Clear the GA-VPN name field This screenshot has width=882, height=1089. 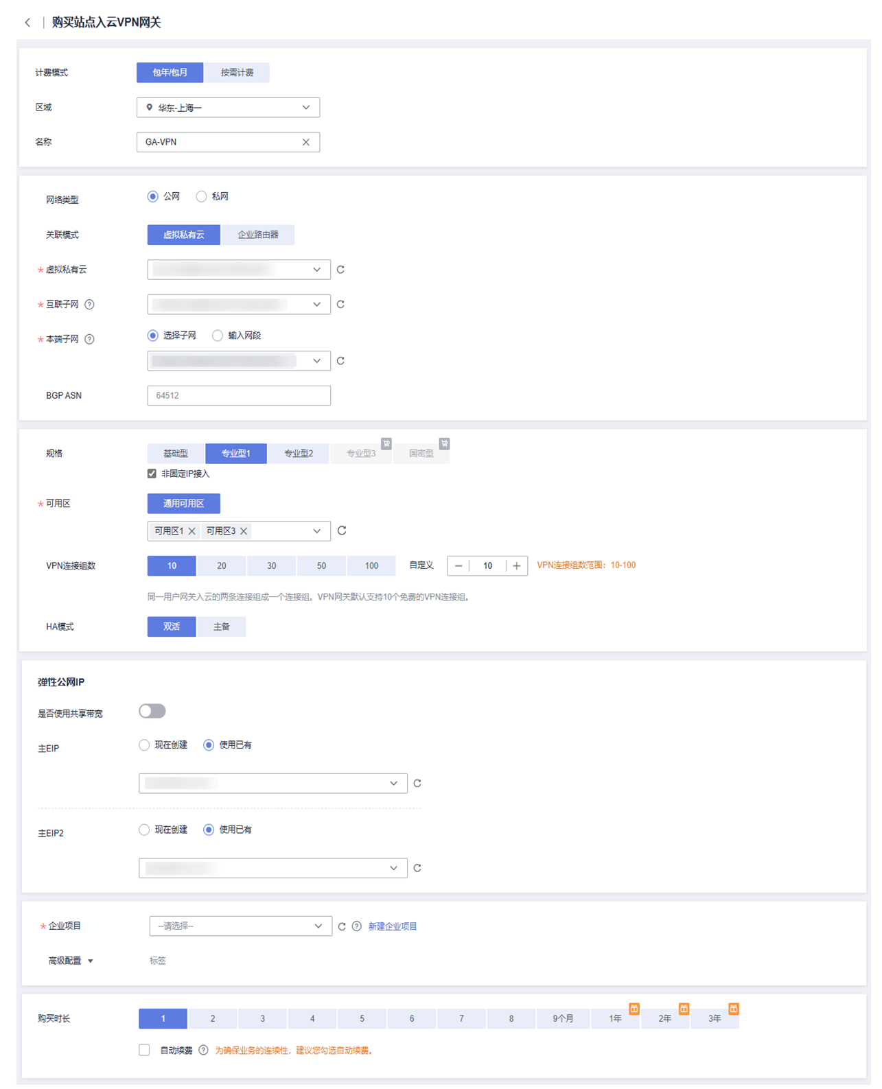[x=306, y=142]
